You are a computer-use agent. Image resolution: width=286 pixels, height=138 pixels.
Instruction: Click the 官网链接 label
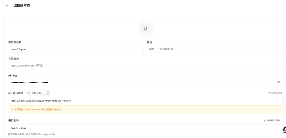[13, 59]
